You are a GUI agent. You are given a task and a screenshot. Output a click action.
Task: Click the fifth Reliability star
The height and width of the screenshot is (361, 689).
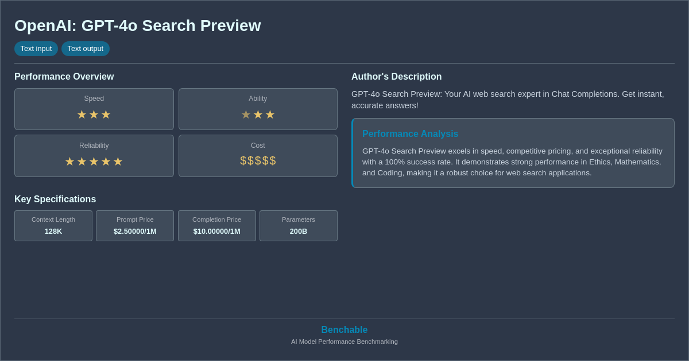[x=118, y=161]
